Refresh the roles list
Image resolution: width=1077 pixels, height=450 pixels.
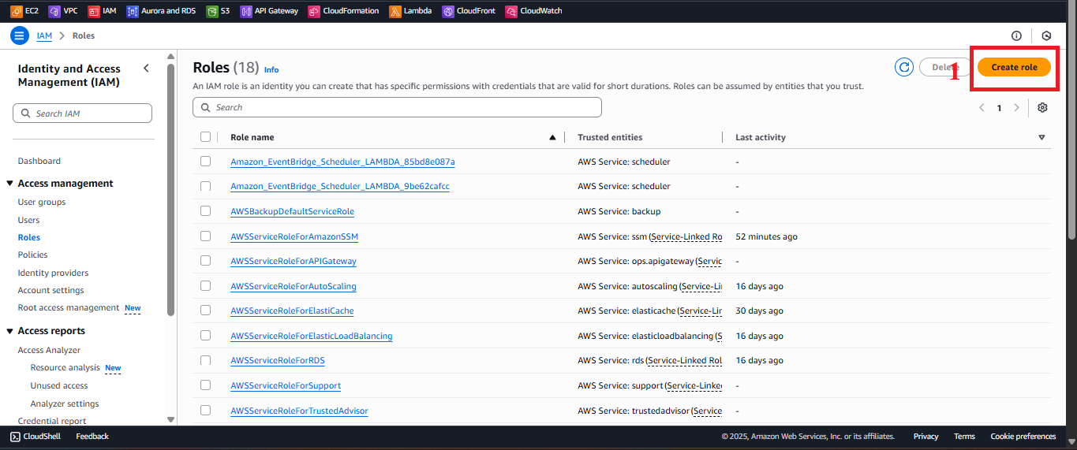[904, 67]
